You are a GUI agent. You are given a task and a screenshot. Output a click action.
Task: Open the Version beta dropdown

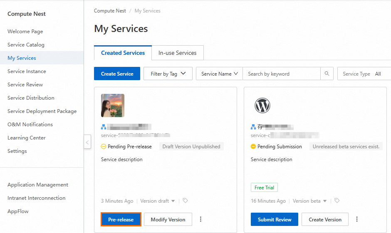[310, 201]
